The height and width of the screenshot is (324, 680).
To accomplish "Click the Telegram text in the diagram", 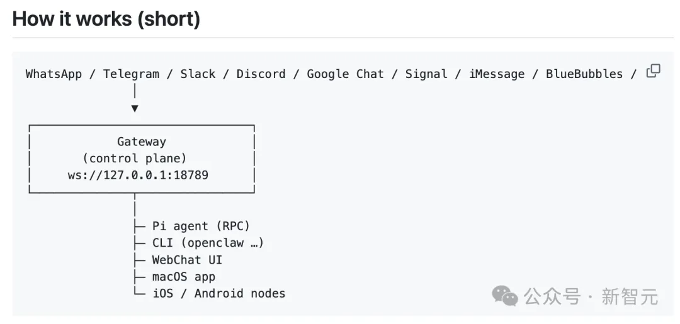I will click(x=131, y=74).
